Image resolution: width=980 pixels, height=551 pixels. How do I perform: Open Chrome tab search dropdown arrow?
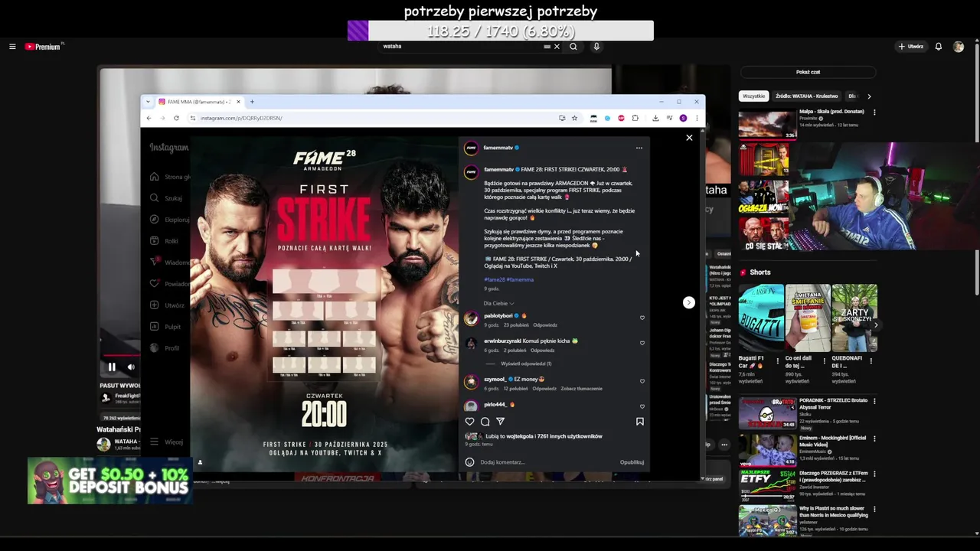[149, 102]
